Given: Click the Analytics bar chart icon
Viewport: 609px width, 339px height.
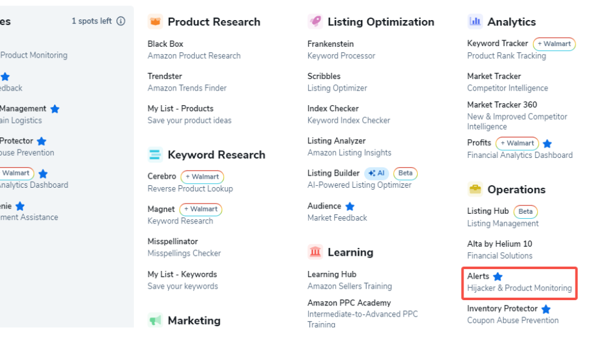Looking at the screenshot, I should coord(475,22).
